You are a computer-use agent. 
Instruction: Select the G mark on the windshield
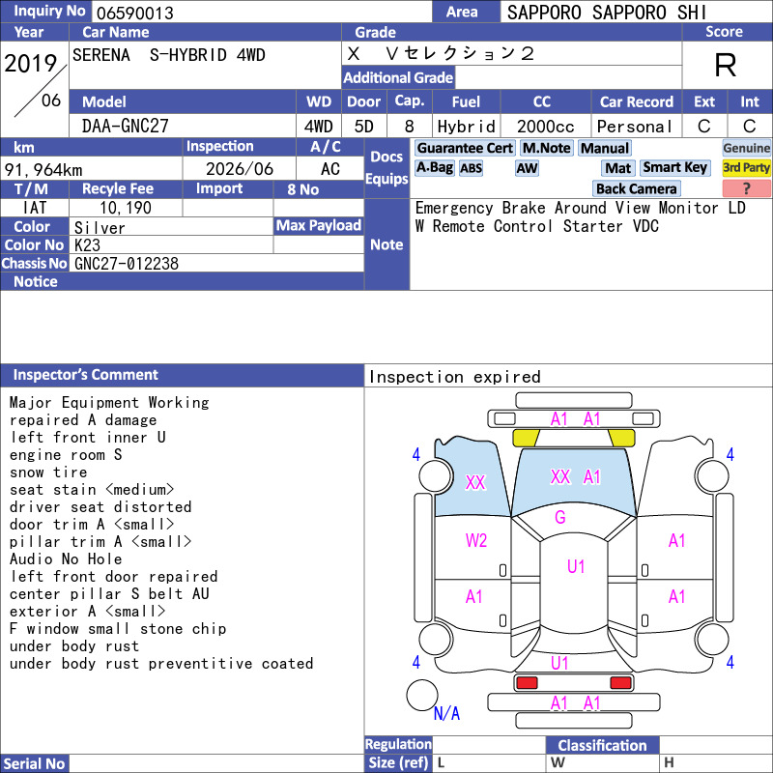click(560, 517)
